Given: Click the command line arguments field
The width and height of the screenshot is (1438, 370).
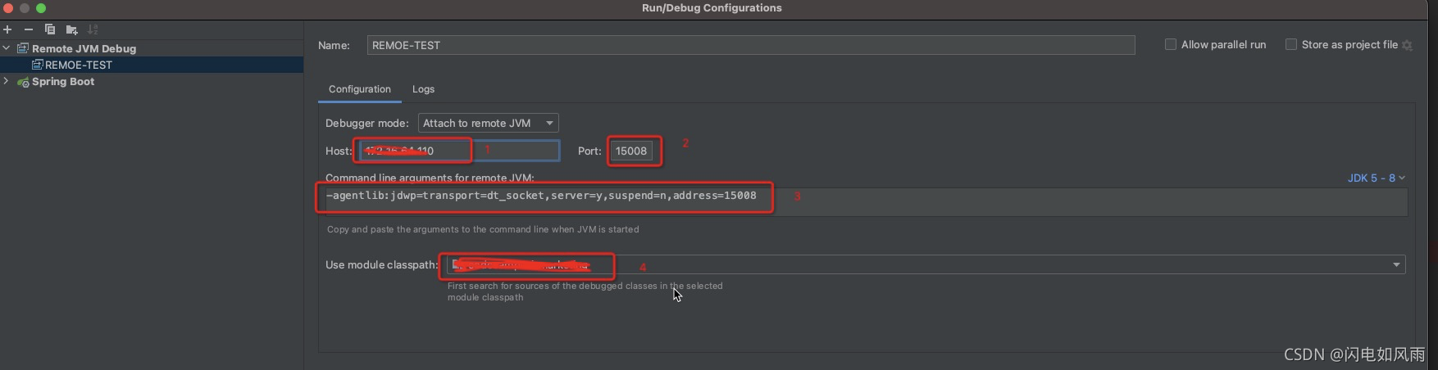Looking at the screenshot, I should pyautogui.click(x=865, y=201).
